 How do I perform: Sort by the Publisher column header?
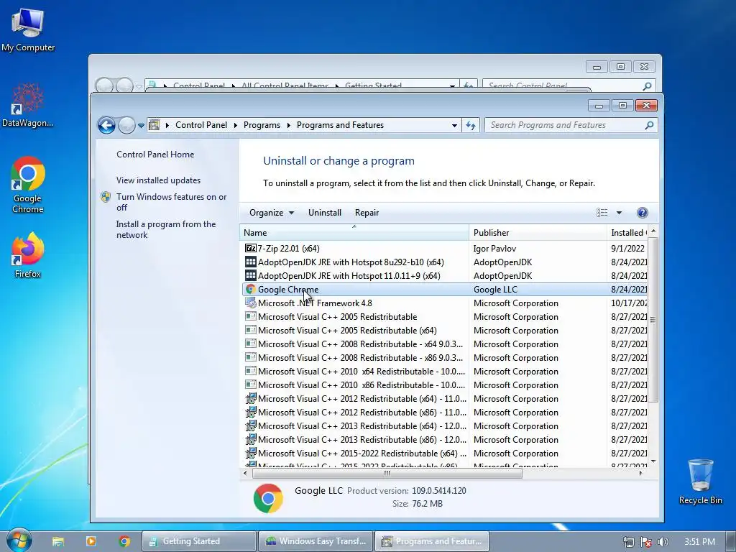(538, 233)
